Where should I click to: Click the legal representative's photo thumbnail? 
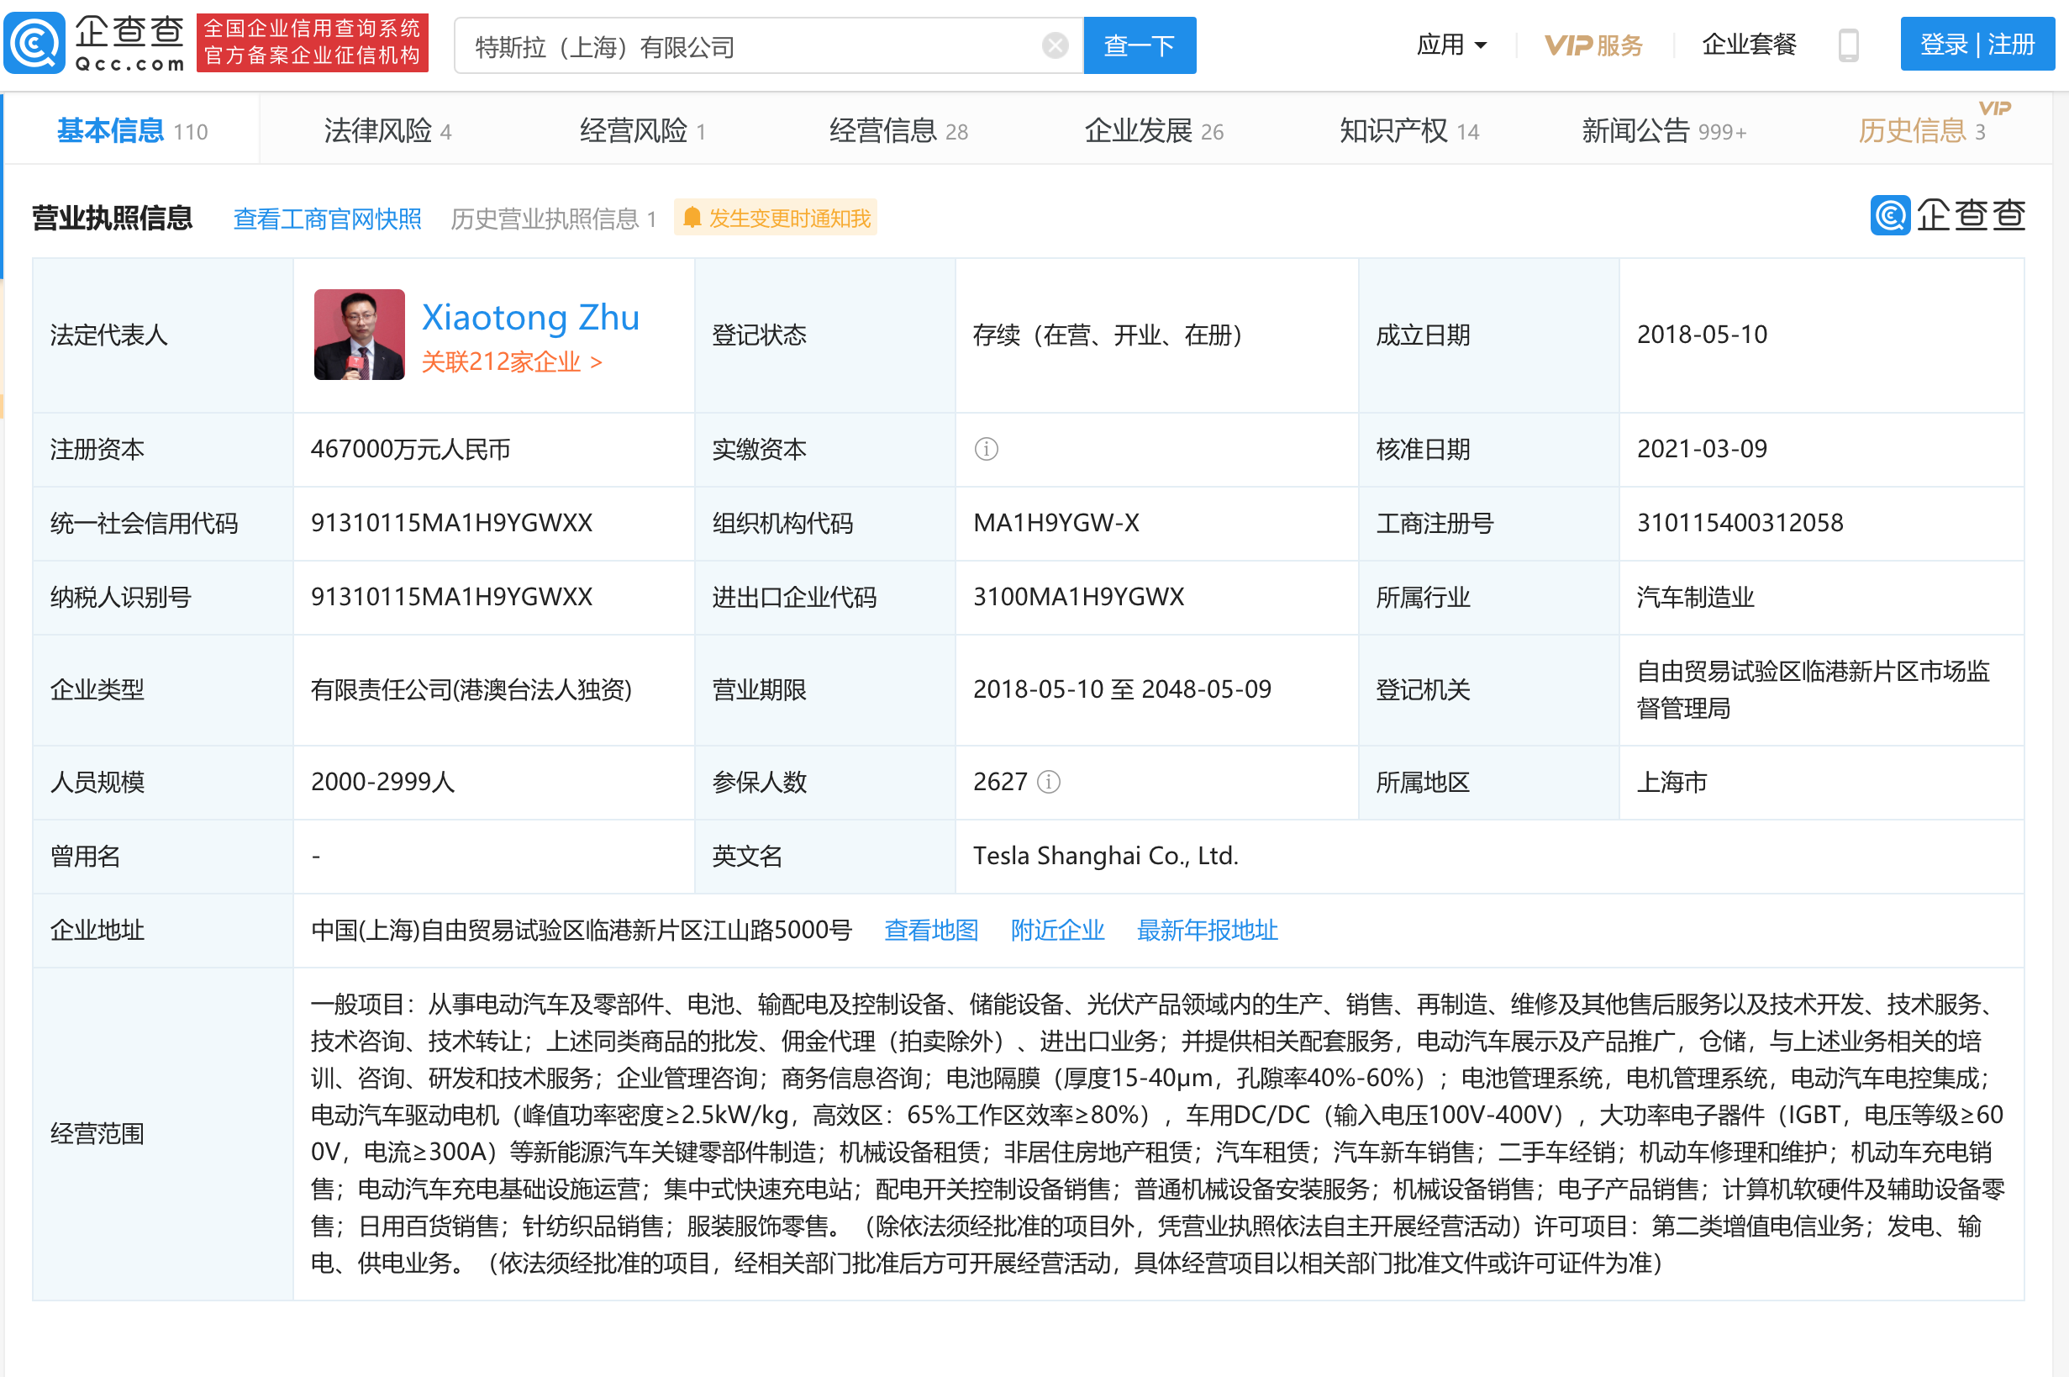[359, 335]
